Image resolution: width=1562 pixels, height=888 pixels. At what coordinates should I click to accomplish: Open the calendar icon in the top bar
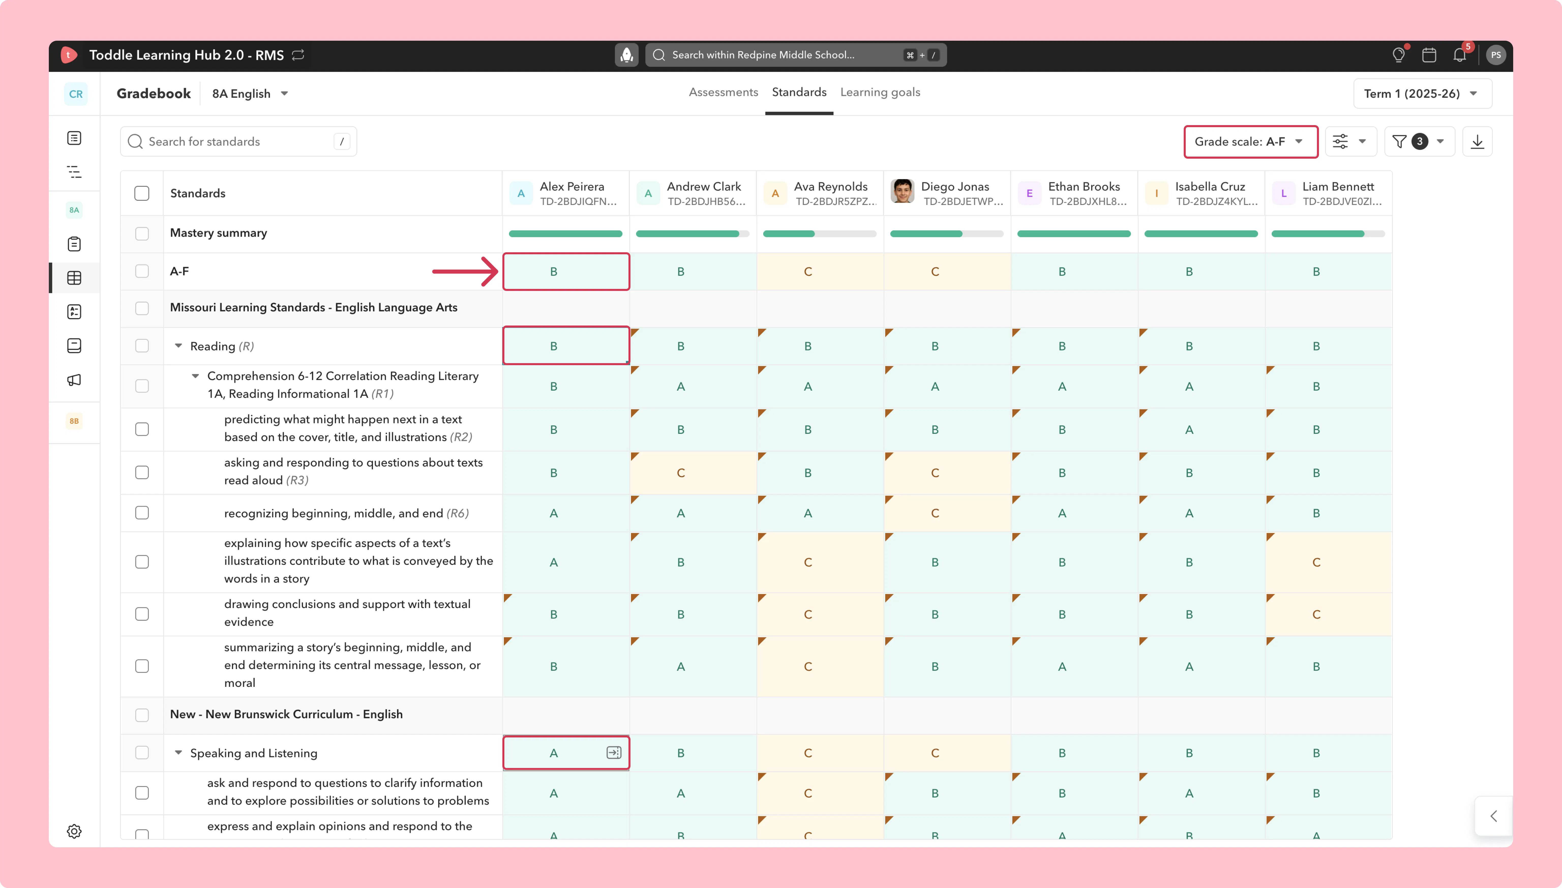click(1429, 55)
